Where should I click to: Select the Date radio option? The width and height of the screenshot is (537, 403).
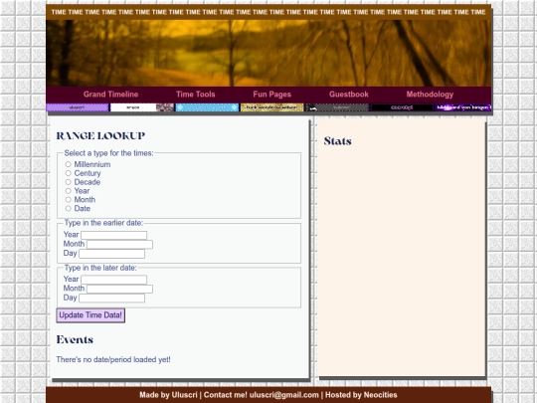coord(69,208)
